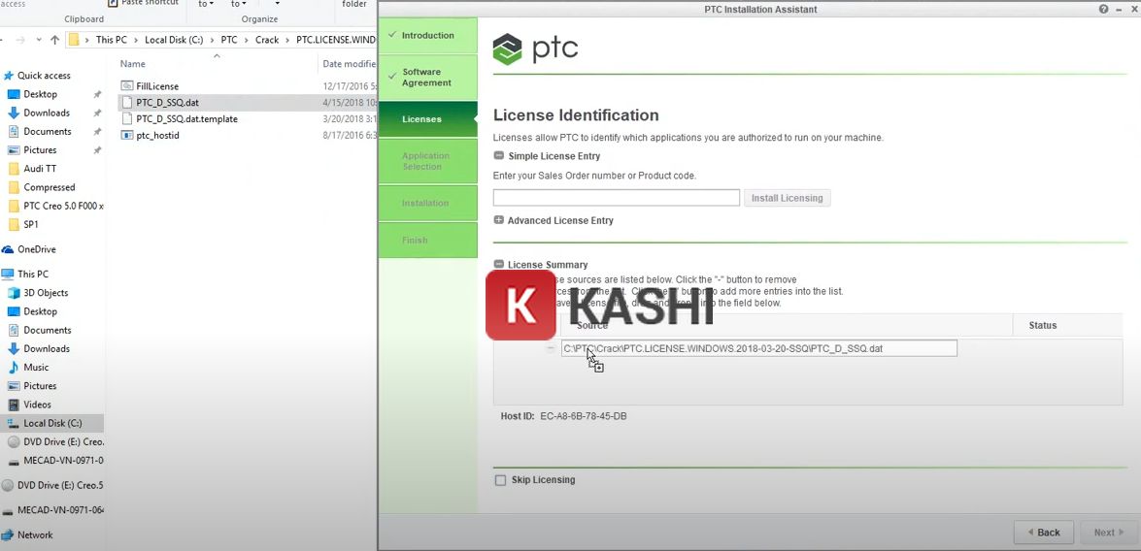The width and height of the screenshot is (1141, 551).
Task: Click the PTC_D_SSQ.dat.template file icon
Action: [x=126, y=118]
